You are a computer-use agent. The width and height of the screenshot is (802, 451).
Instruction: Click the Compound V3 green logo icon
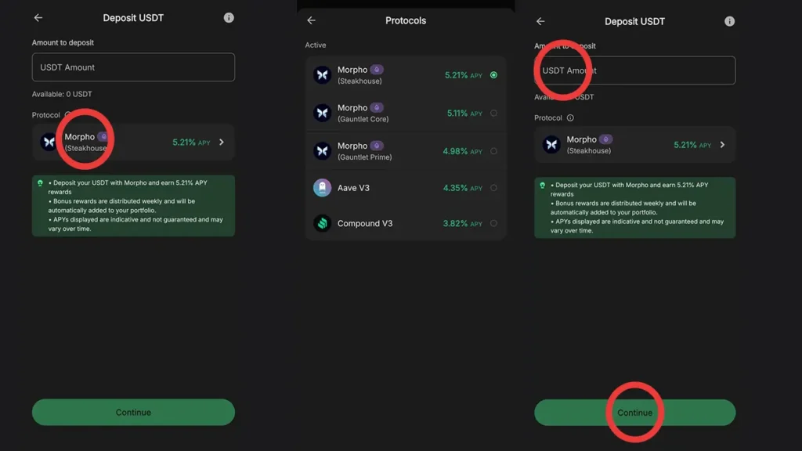[322, 223]
